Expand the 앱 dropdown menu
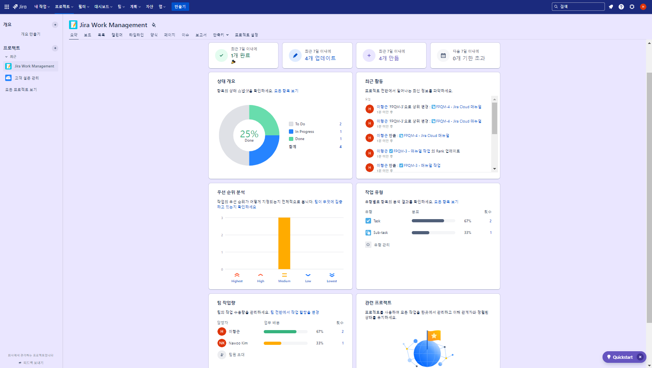 162,7
